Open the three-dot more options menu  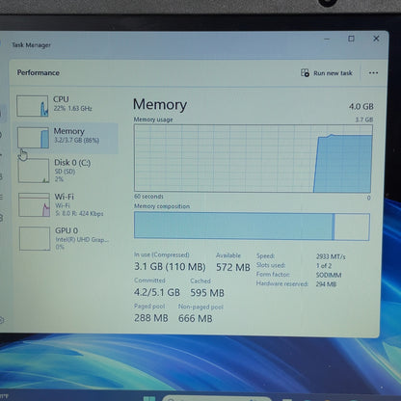tap(373, 73)
